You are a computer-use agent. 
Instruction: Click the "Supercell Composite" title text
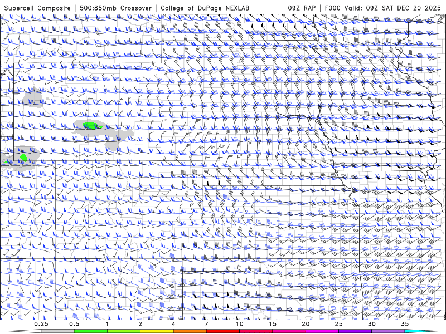37,8
